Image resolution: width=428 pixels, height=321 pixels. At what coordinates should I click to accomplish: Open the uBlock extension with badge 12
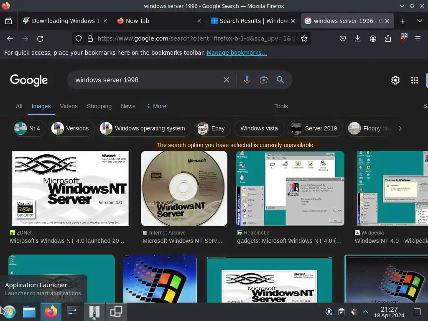403,38
